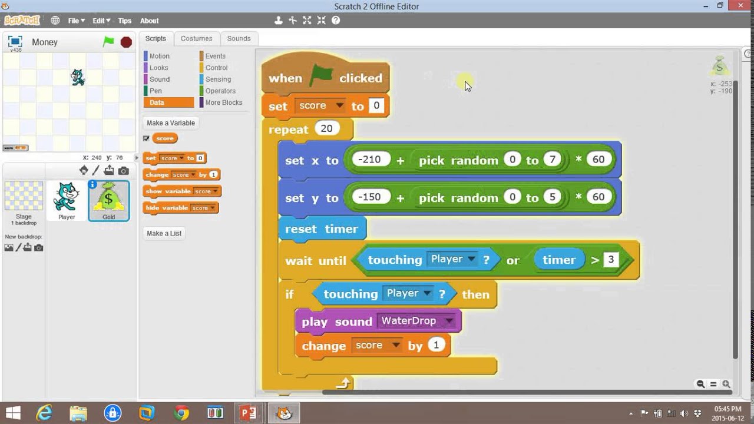
Task: Open info for the Gold sprite
Action: (x=92, y=185)
